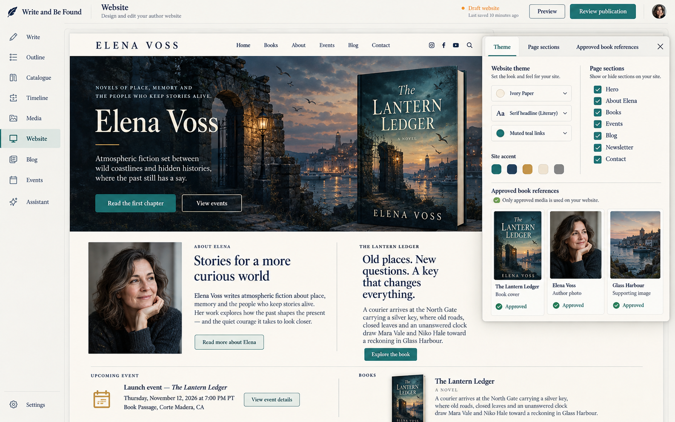The height and width of the screenshot is (422, 675).
Task: Toggle the About Elena section checkbox
Action: coord(598,101)
